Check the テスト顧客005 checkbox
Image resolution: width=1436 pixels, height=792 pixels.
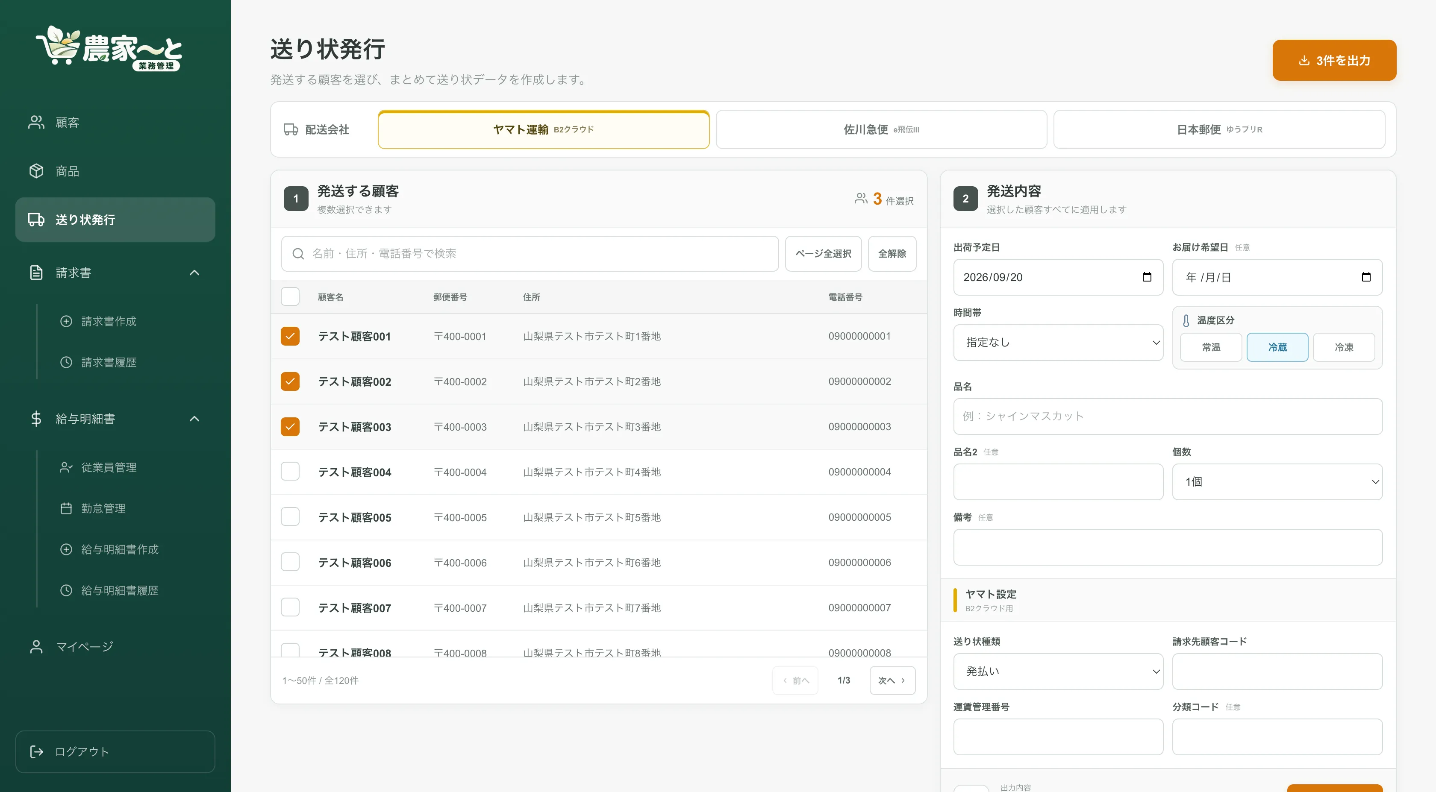pyautogui.click(x=290, y=516)
